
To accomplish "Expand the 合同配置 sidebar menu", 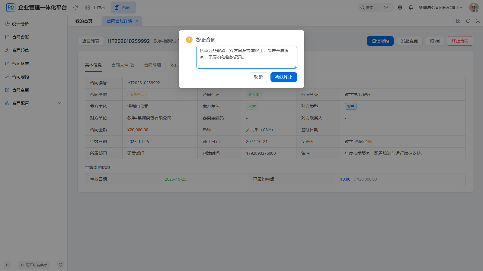I will pyautogui.click(x=34, y=103).
